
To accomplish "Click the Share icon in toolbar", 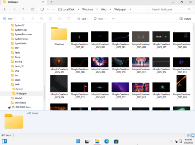I will (60, 19).
